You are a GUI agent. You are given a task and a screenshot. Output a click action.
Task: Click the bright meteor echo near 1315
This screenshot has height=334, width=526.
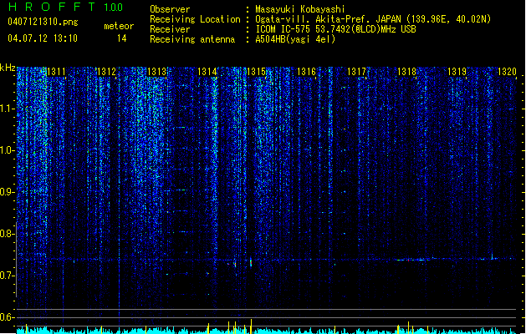[251, 262]
